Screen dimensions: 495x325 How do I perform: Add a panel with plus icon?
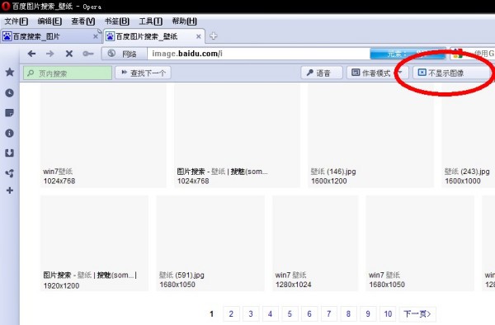10,191
